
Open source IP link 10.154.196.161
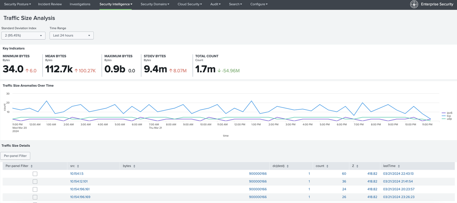coord(80,189)
